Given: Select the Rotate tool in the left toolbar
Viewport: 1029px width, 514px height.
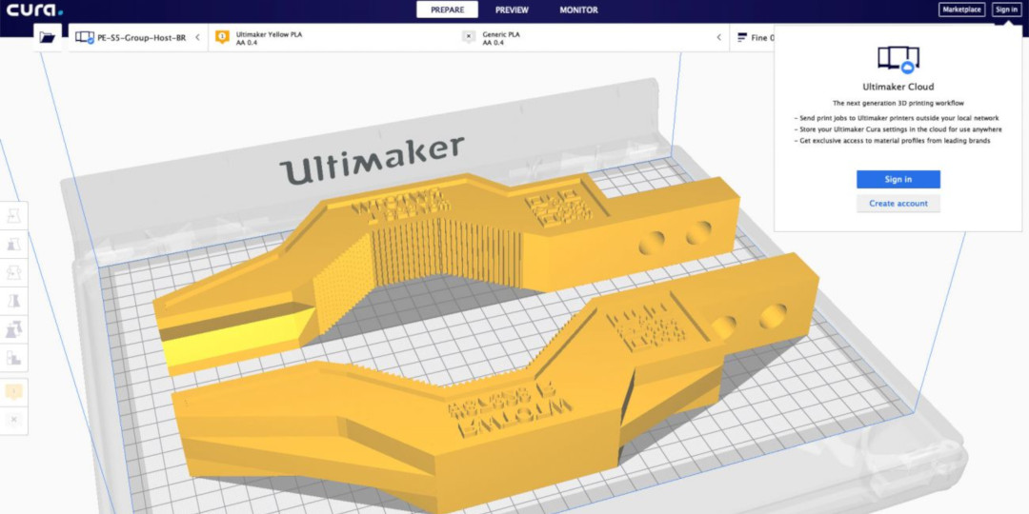Looking at the screenshot, I should 13,272.
